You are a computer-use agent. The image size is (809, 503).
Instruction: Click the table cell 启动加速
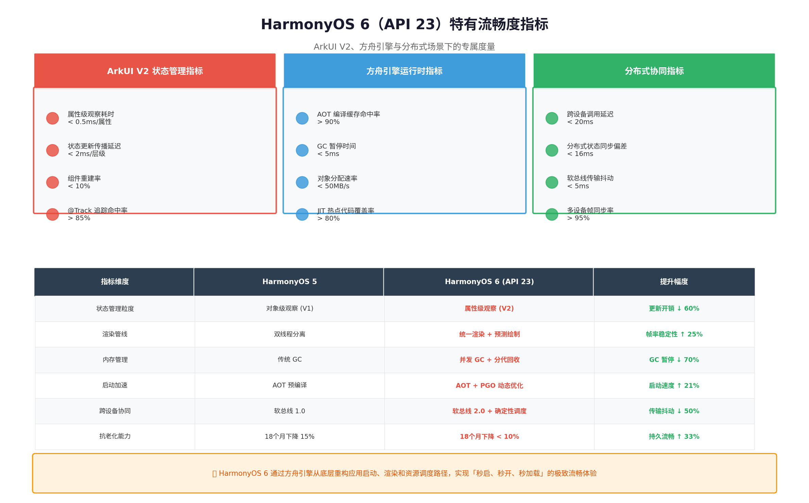point(115,385)
